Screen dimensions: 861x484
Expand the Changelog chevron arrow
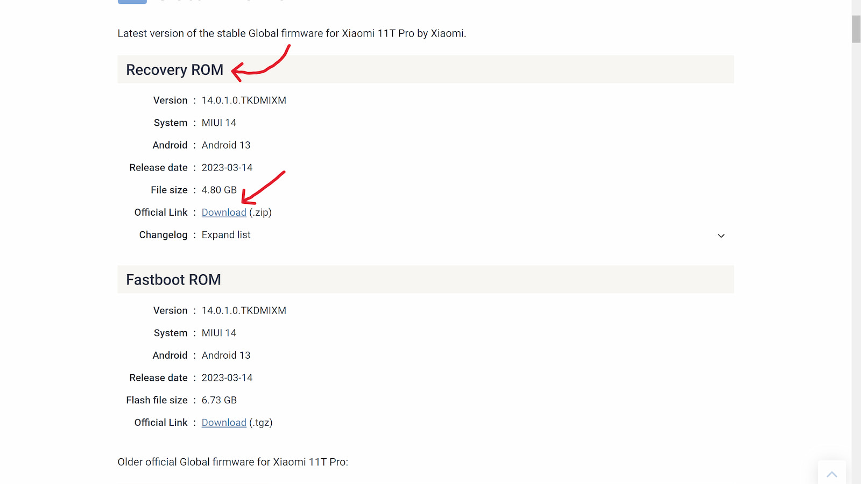pos(721,236)
